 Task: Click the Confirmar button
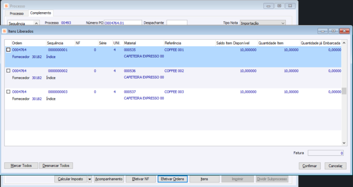(x=310, y=166)
